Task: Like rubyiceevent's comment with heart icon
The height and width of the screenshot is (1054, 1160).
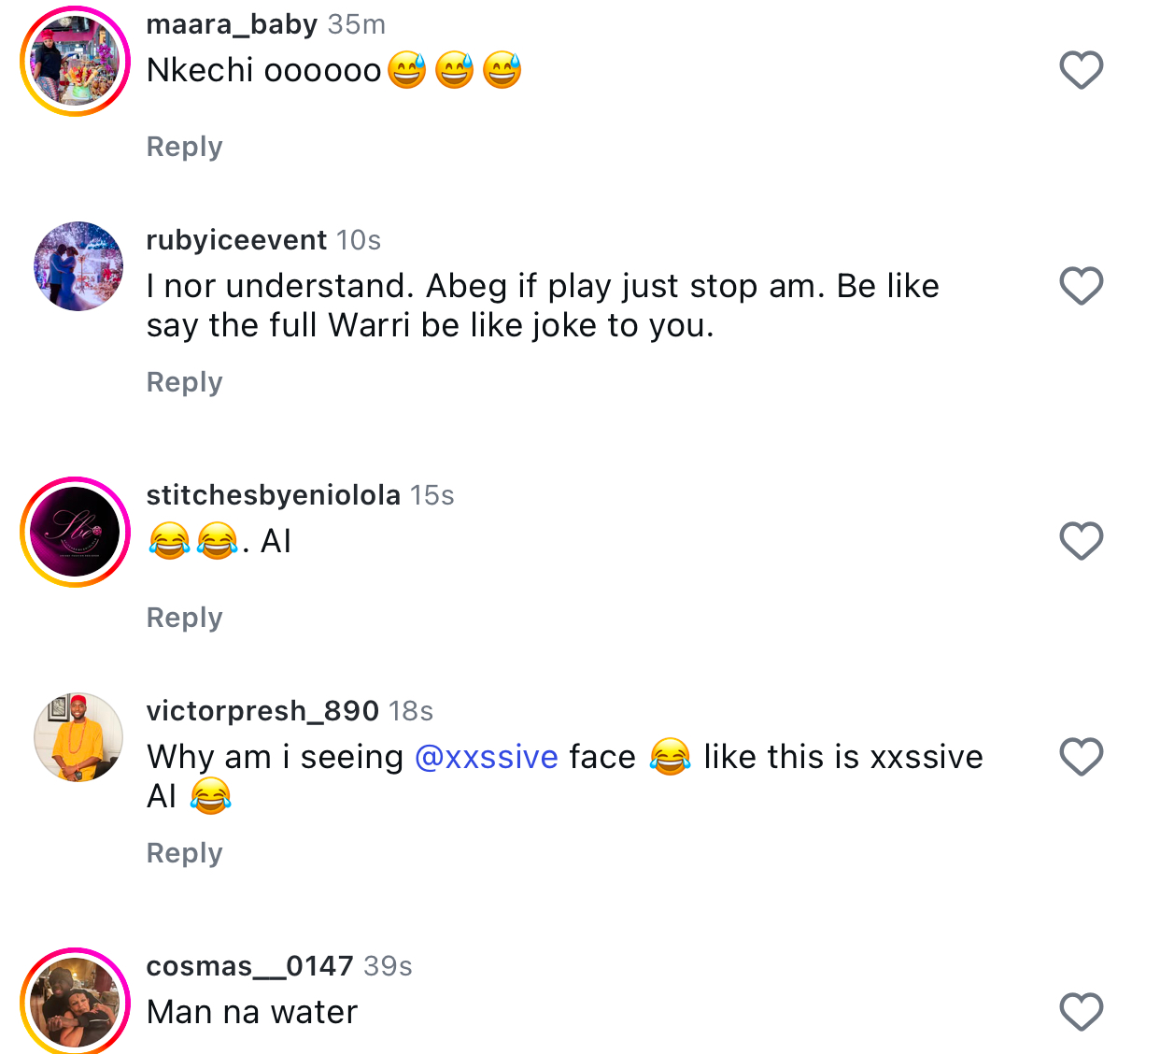Action: point(1082,286)
